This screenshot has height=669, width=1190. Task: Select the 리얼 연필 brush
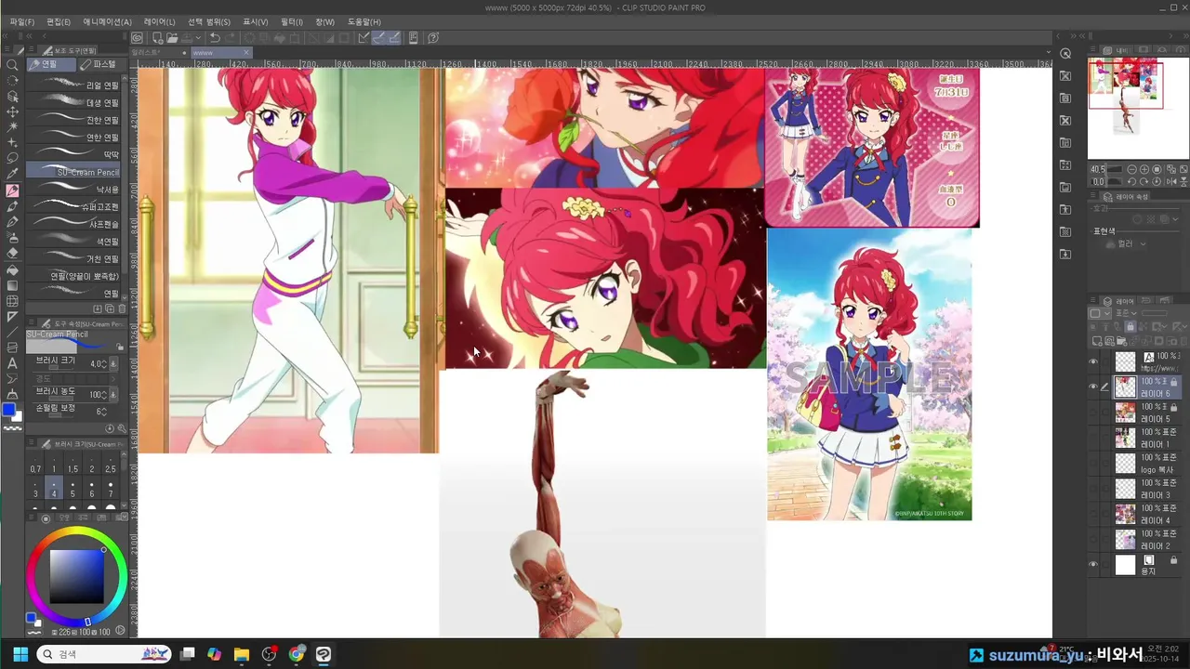point(75,85)
